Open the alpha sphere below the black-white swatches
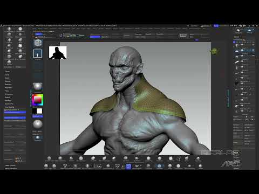This screenshot has width=259, height=194. pyautogui.click(x=38, y=124)
